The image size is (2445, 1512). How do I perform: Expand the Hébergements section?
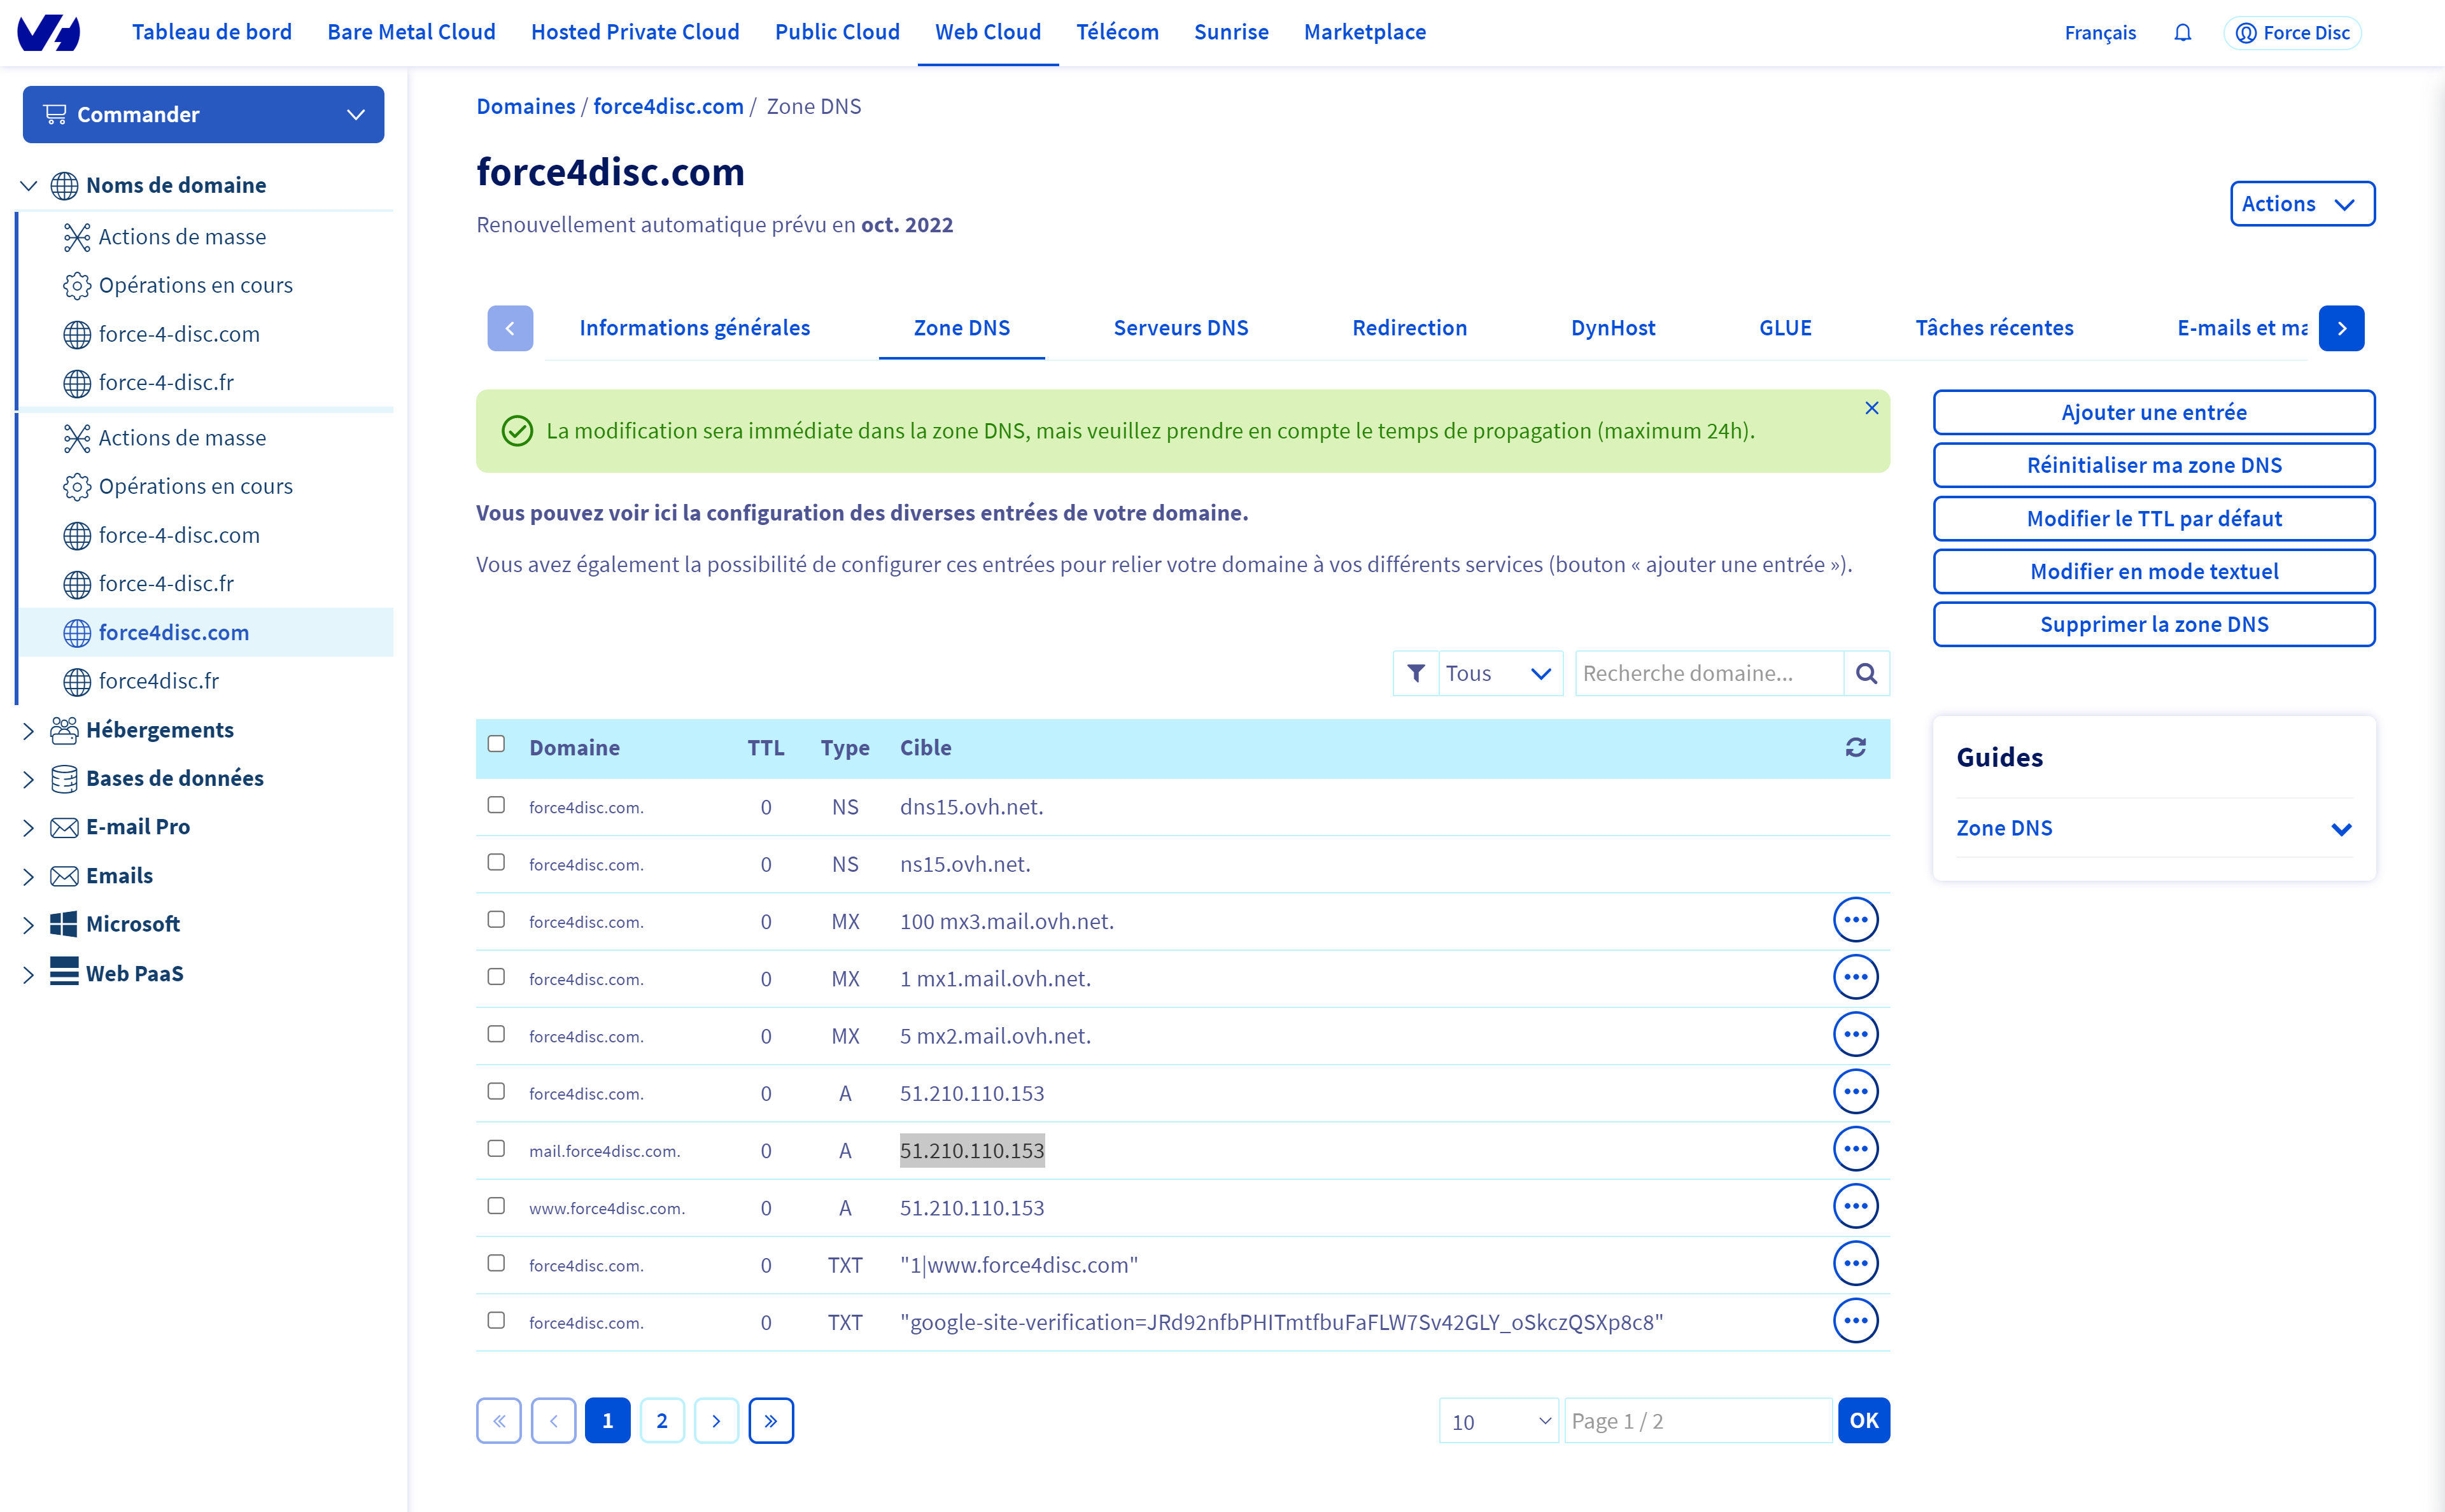click(28, 730)
